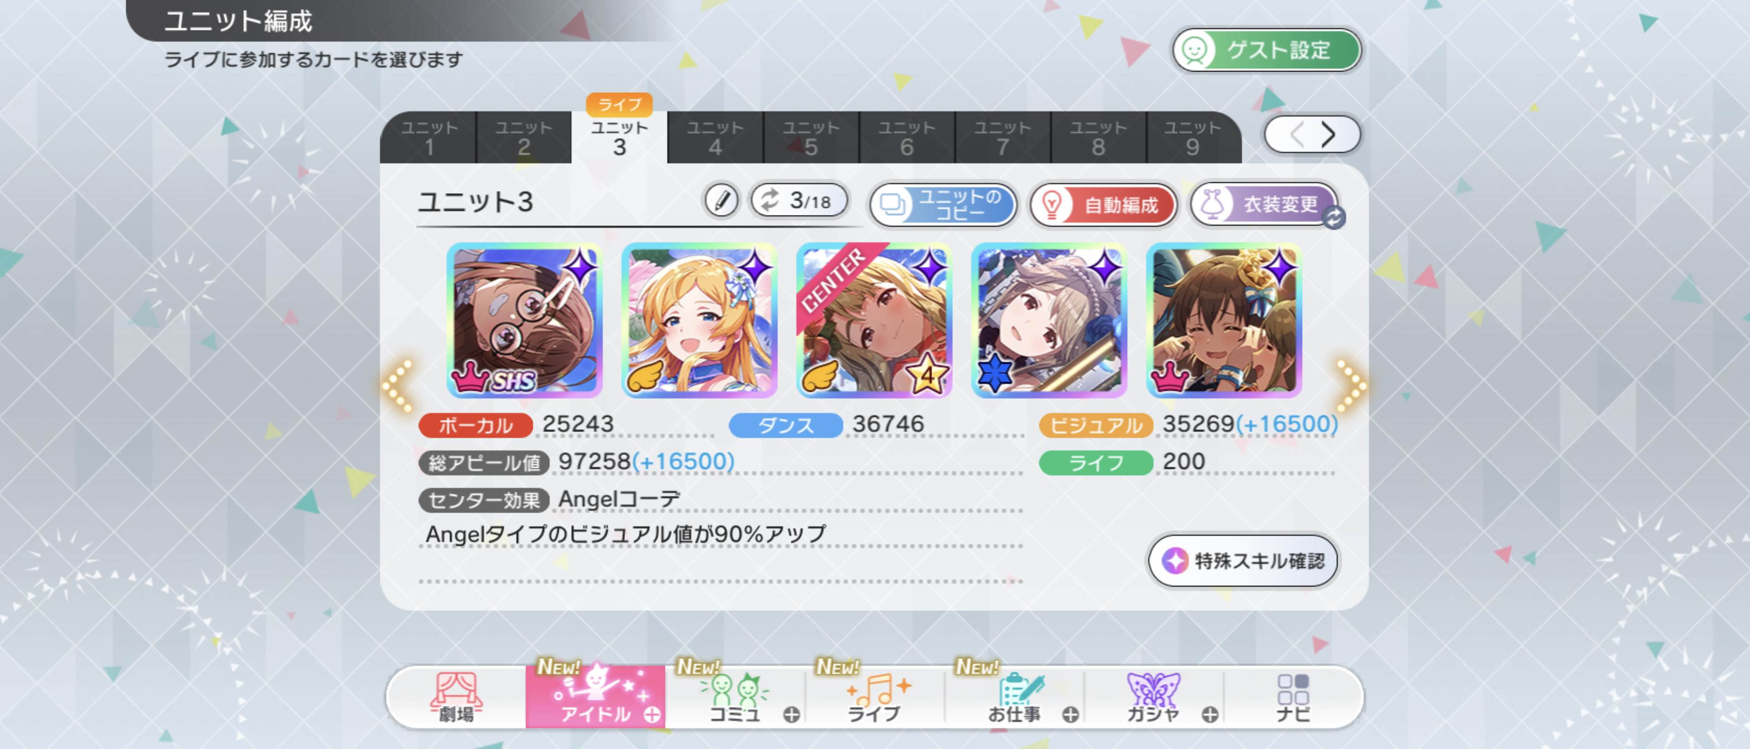The width and height of the screenshot is (1750, 749).
Task: Open the ライブ music note icon
Action: point(875,698)
